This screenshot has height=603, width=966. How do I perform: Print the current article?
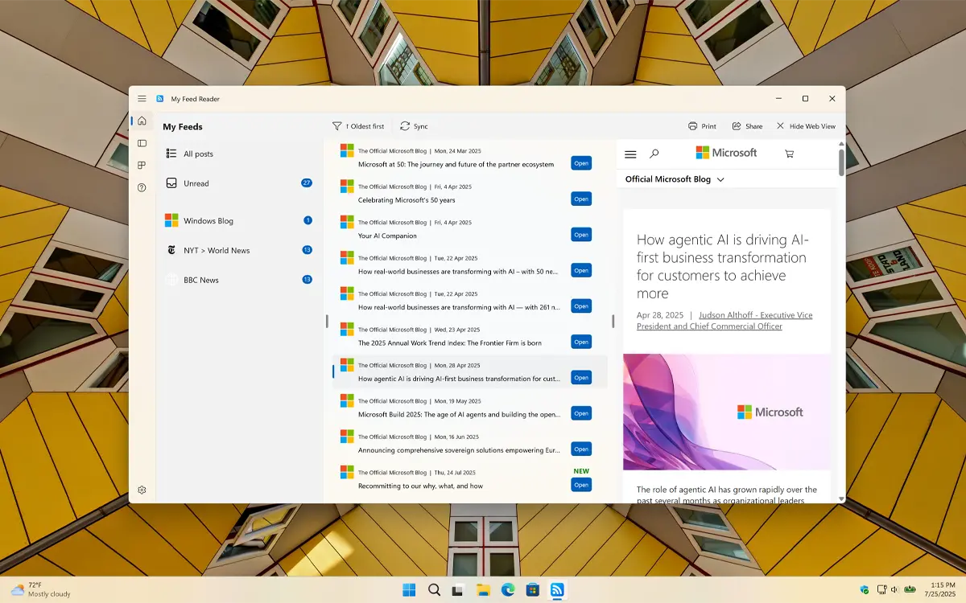[x=702, y=126]
